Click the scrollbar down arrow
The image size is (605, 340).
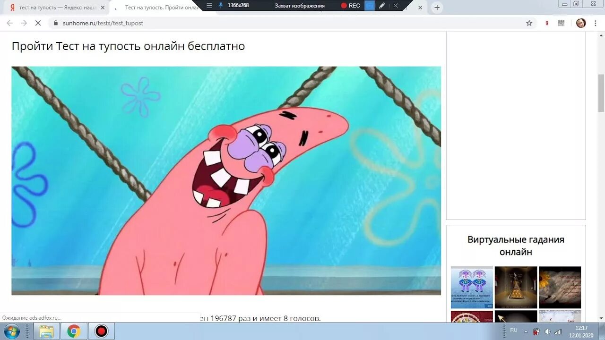pyautogui.click(x=601, y=319)
